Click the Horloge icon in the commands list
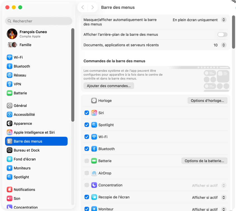The width and height of the screenshot is (236, 211). coord(94,100)
